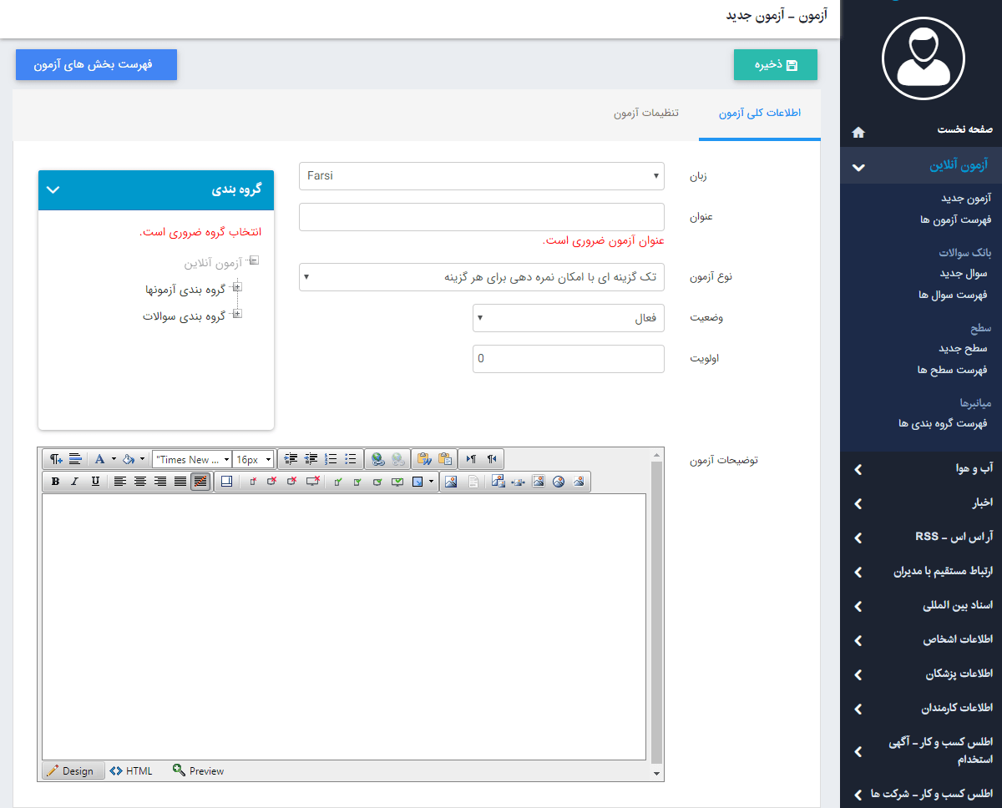1002x808 pixels.
Task: Click the justify alignment icon
Action: [x=180, y=481]
